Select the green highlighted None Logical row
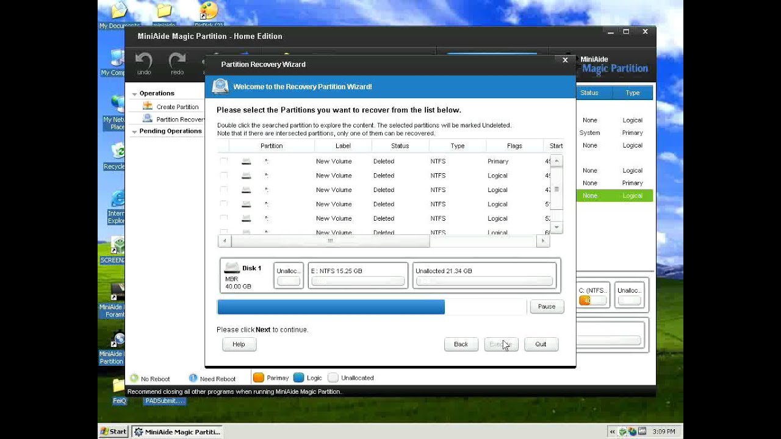The width and height of the screenshot is (781, 439). (614, 196)
